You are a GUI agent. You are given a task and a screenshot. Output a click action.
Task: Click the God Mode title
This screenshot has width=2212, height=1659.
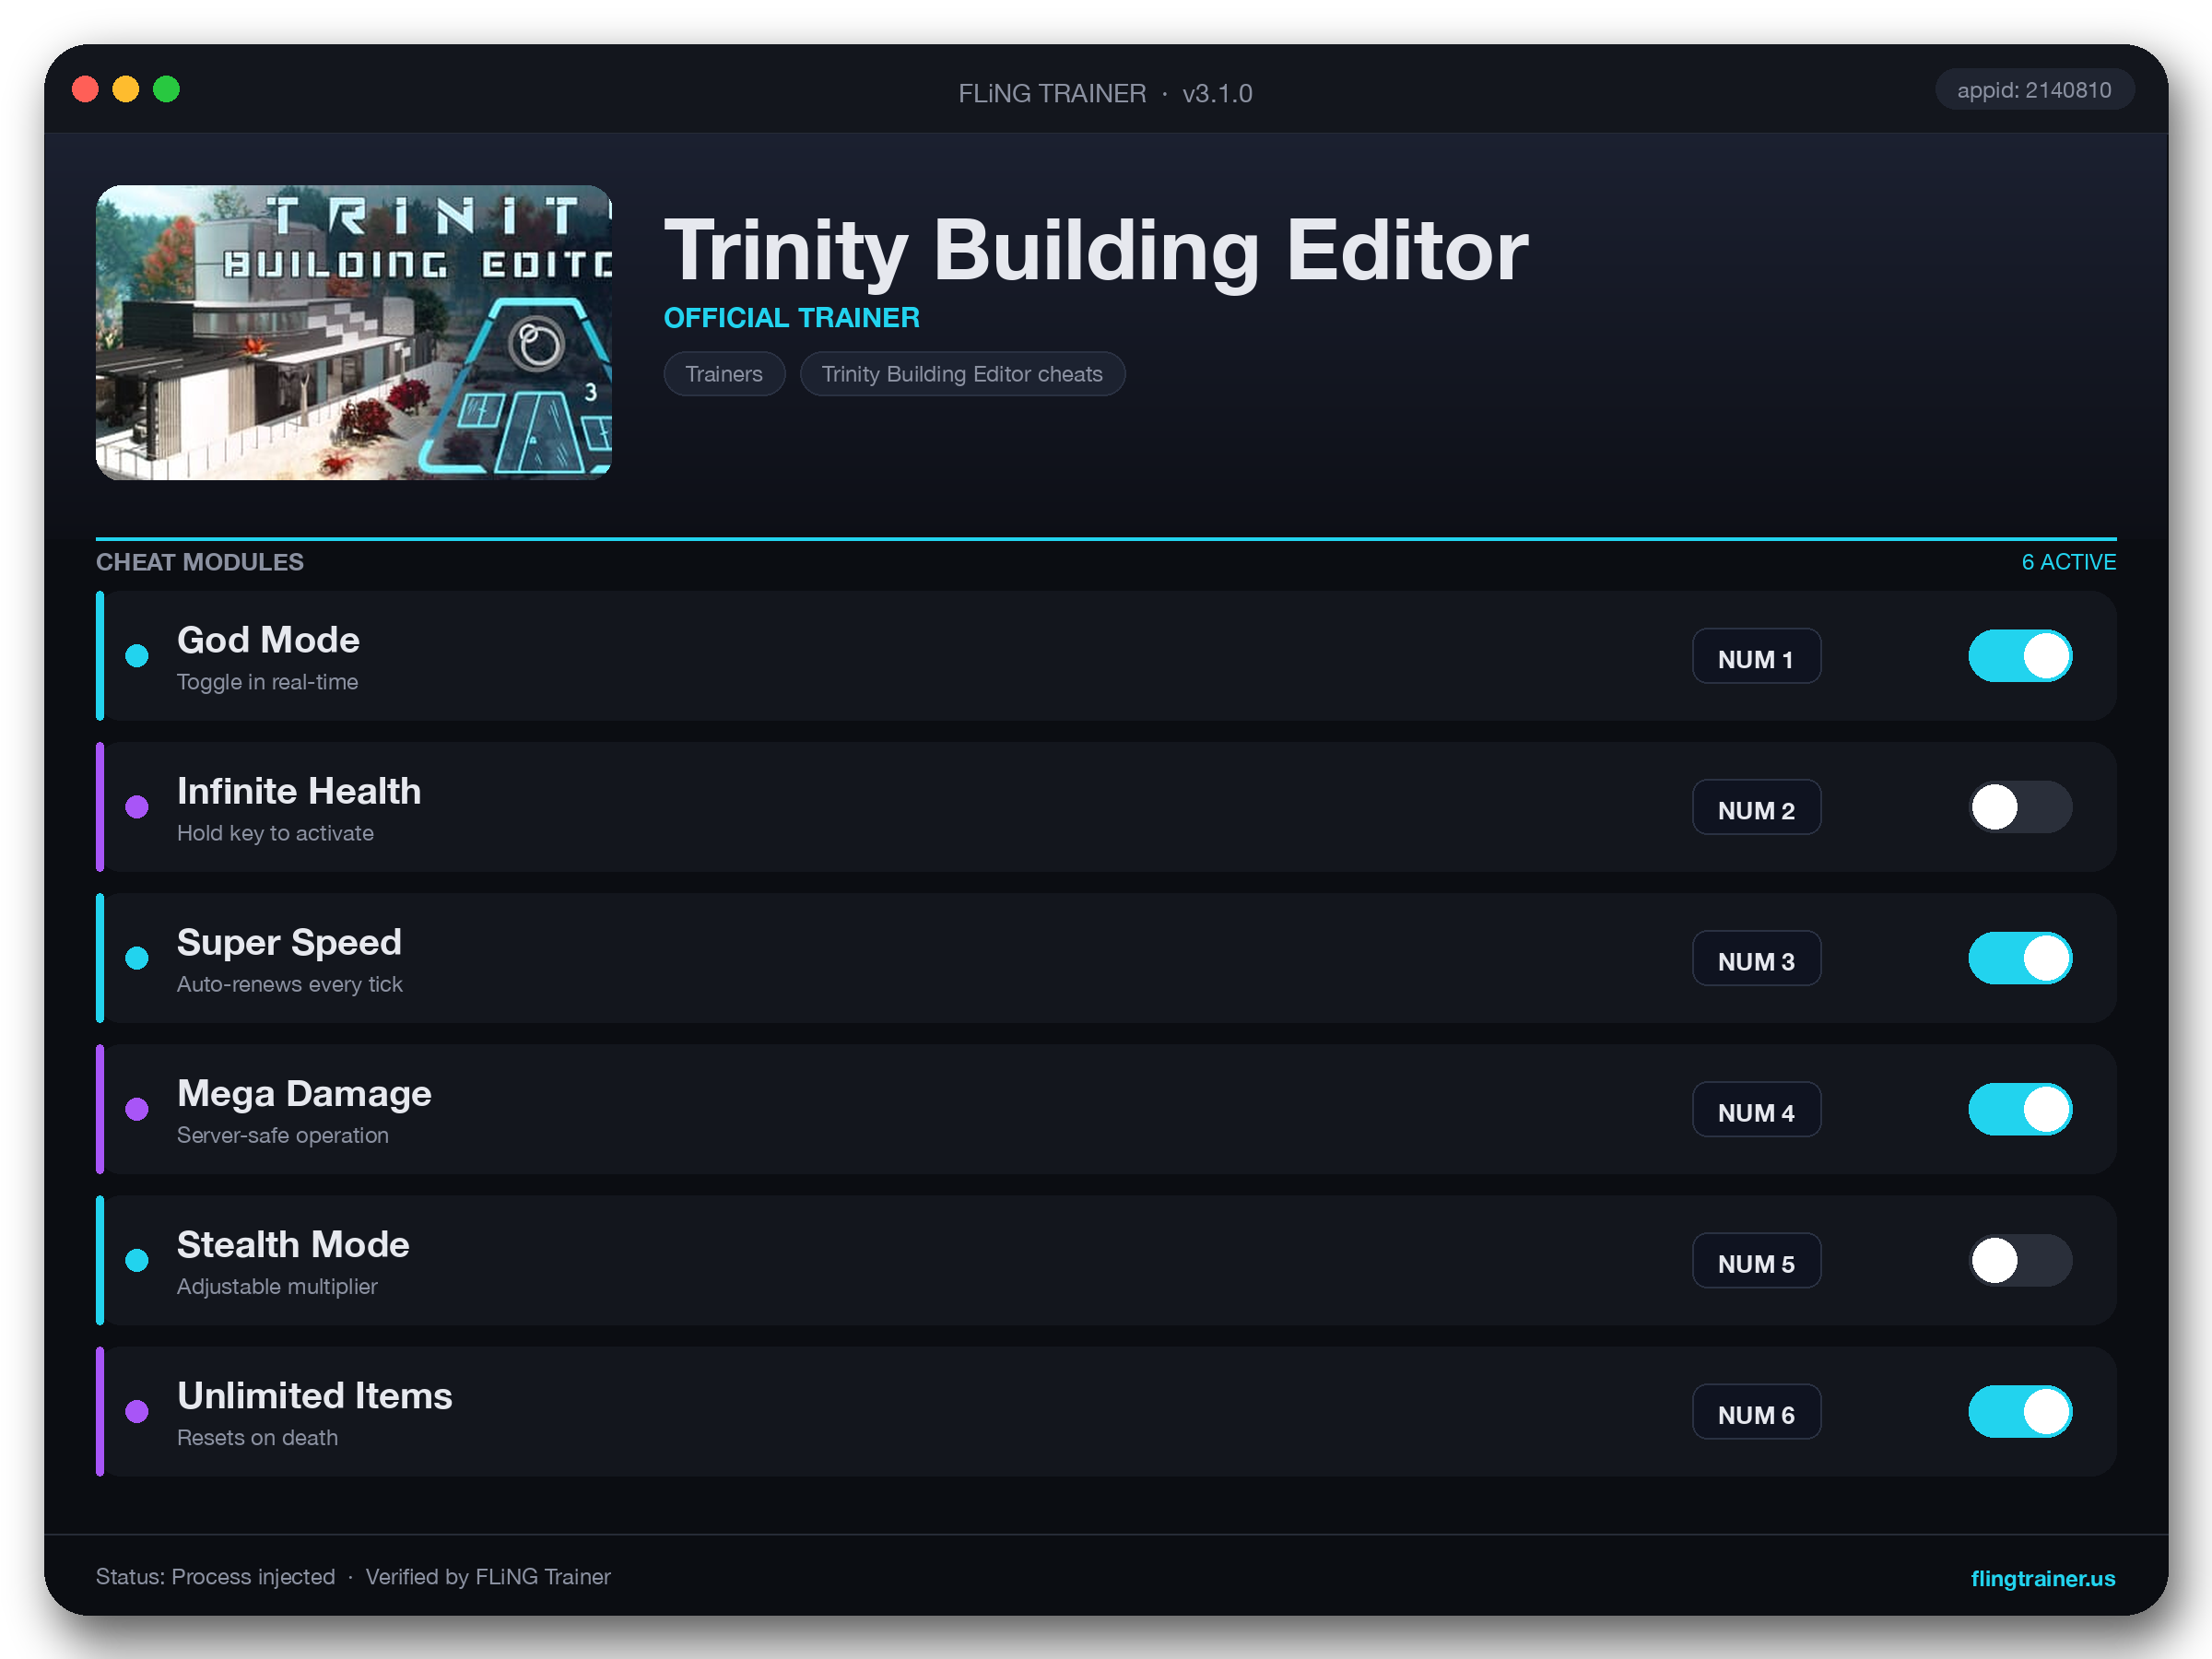[x=268, y=640]
